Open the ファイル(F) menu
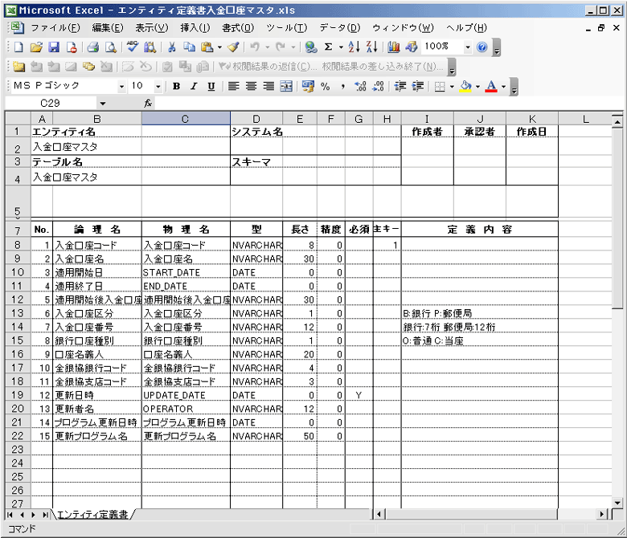 [x=55, y=28]
